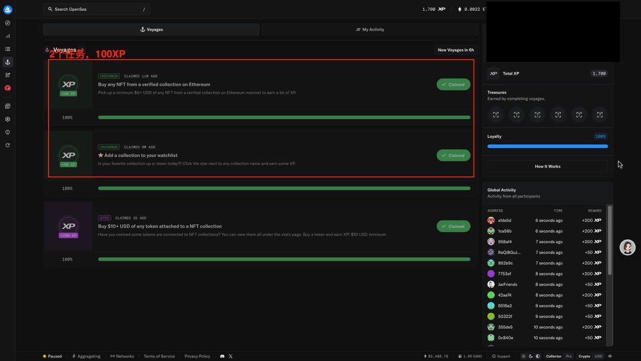Click the New Voyages in 6h badge
This screenshot has height=361, width=641.
pos(456,50)
